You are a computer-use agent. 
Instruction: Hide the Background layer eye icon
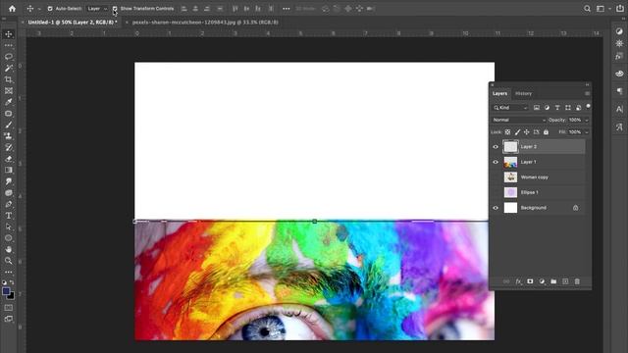(496, 208)
